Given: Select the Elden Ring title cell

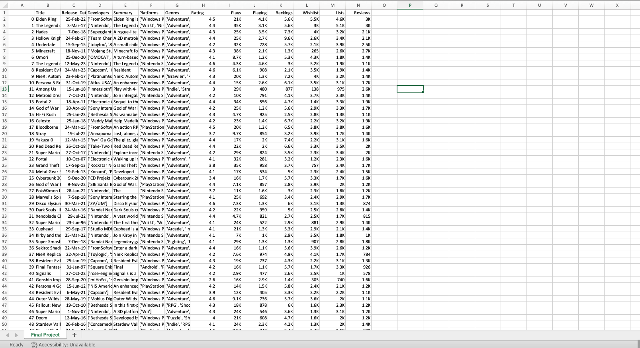Looking at the screenshot, I should (x=48, y=19).
